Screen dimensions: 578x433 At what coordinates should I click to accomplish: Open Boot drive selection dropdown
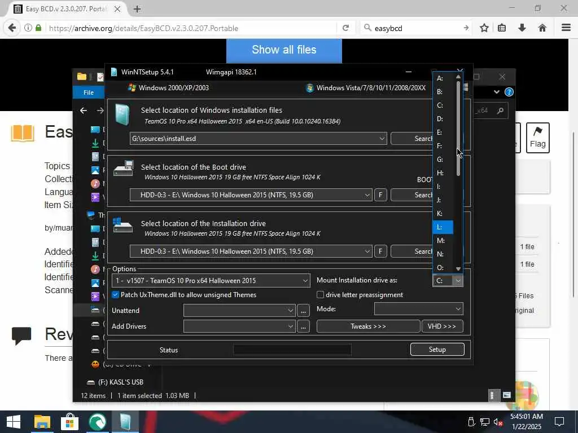click(367, 195)
